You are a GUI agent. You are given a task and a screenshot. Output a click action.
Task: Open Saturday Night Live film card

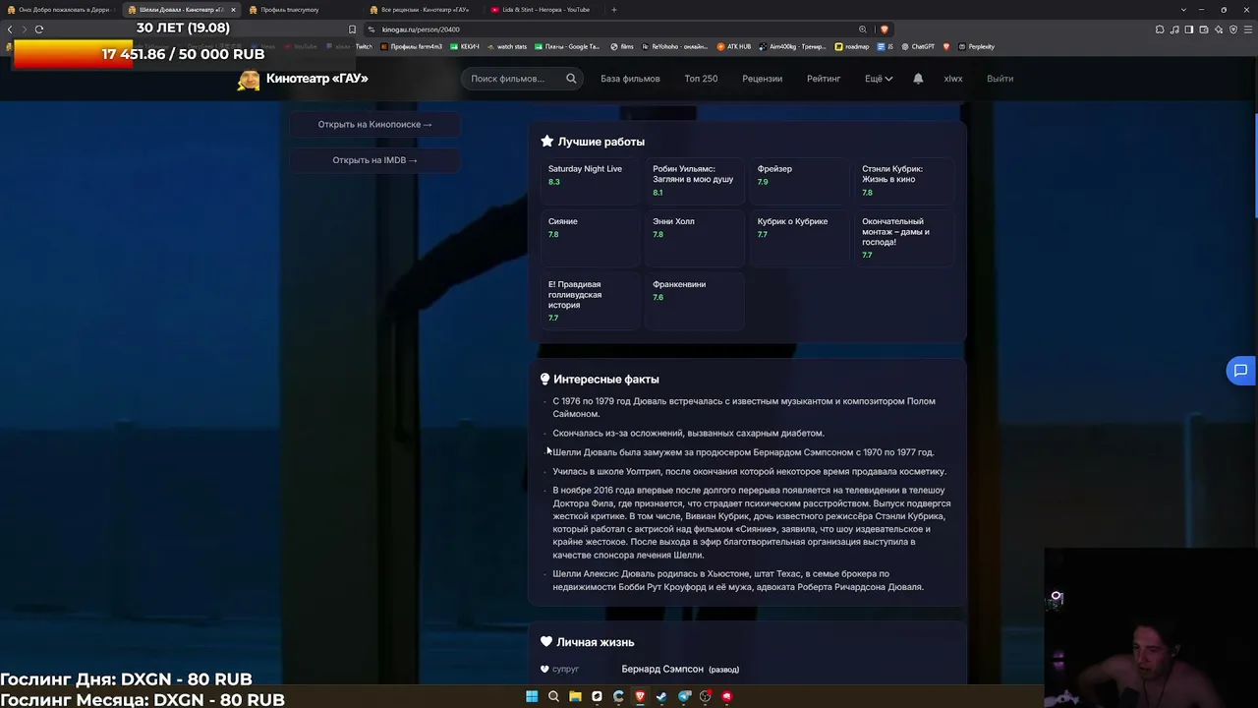(590, 181)
